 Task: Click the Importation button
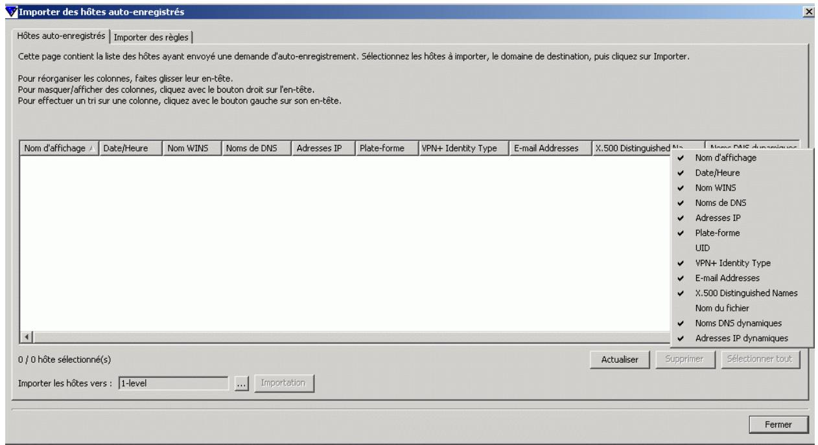pos(285,383)
